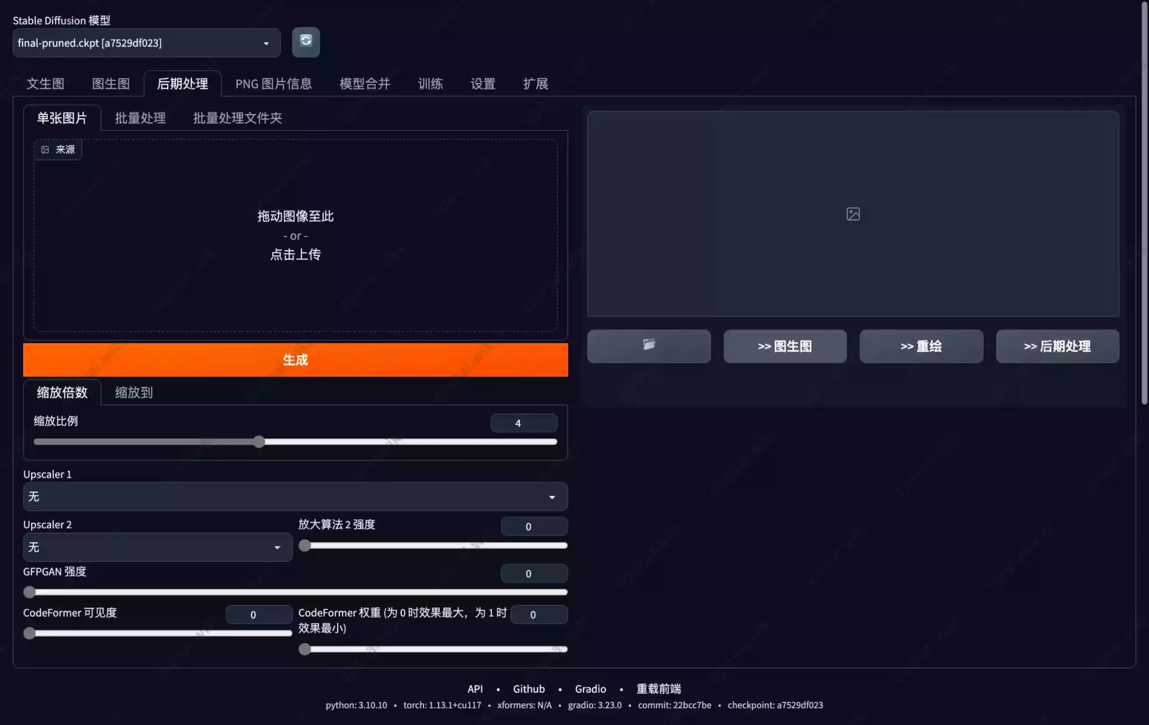Click the 'xformers: N/A' footer text
Image resolution: width=1149 pixels, height=725 pixels.
[x=524, y=705]
